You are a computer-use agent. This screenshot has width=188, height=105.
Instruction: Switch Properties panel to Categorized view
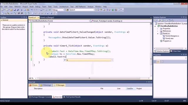point(155,62)
